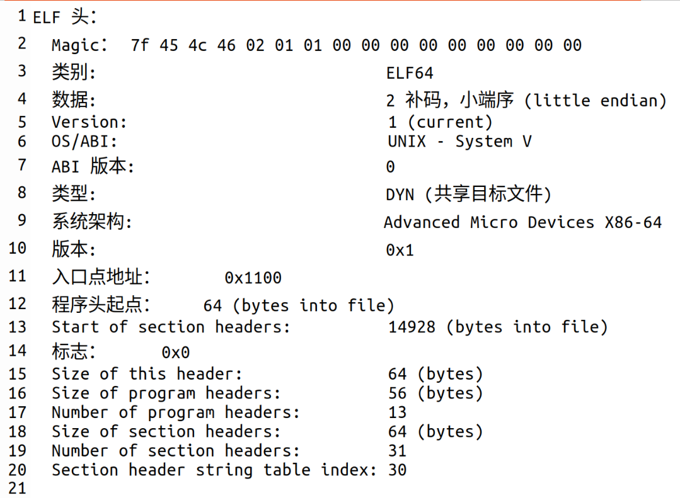The height and width of the screenshot is (498, 680).
Task: Click Section header string table index line
Action: (229, 470)
